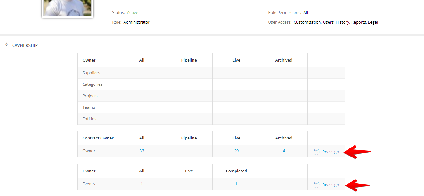Click the Events row label
This screenshot has height=196, width=424.
[89, 184]
